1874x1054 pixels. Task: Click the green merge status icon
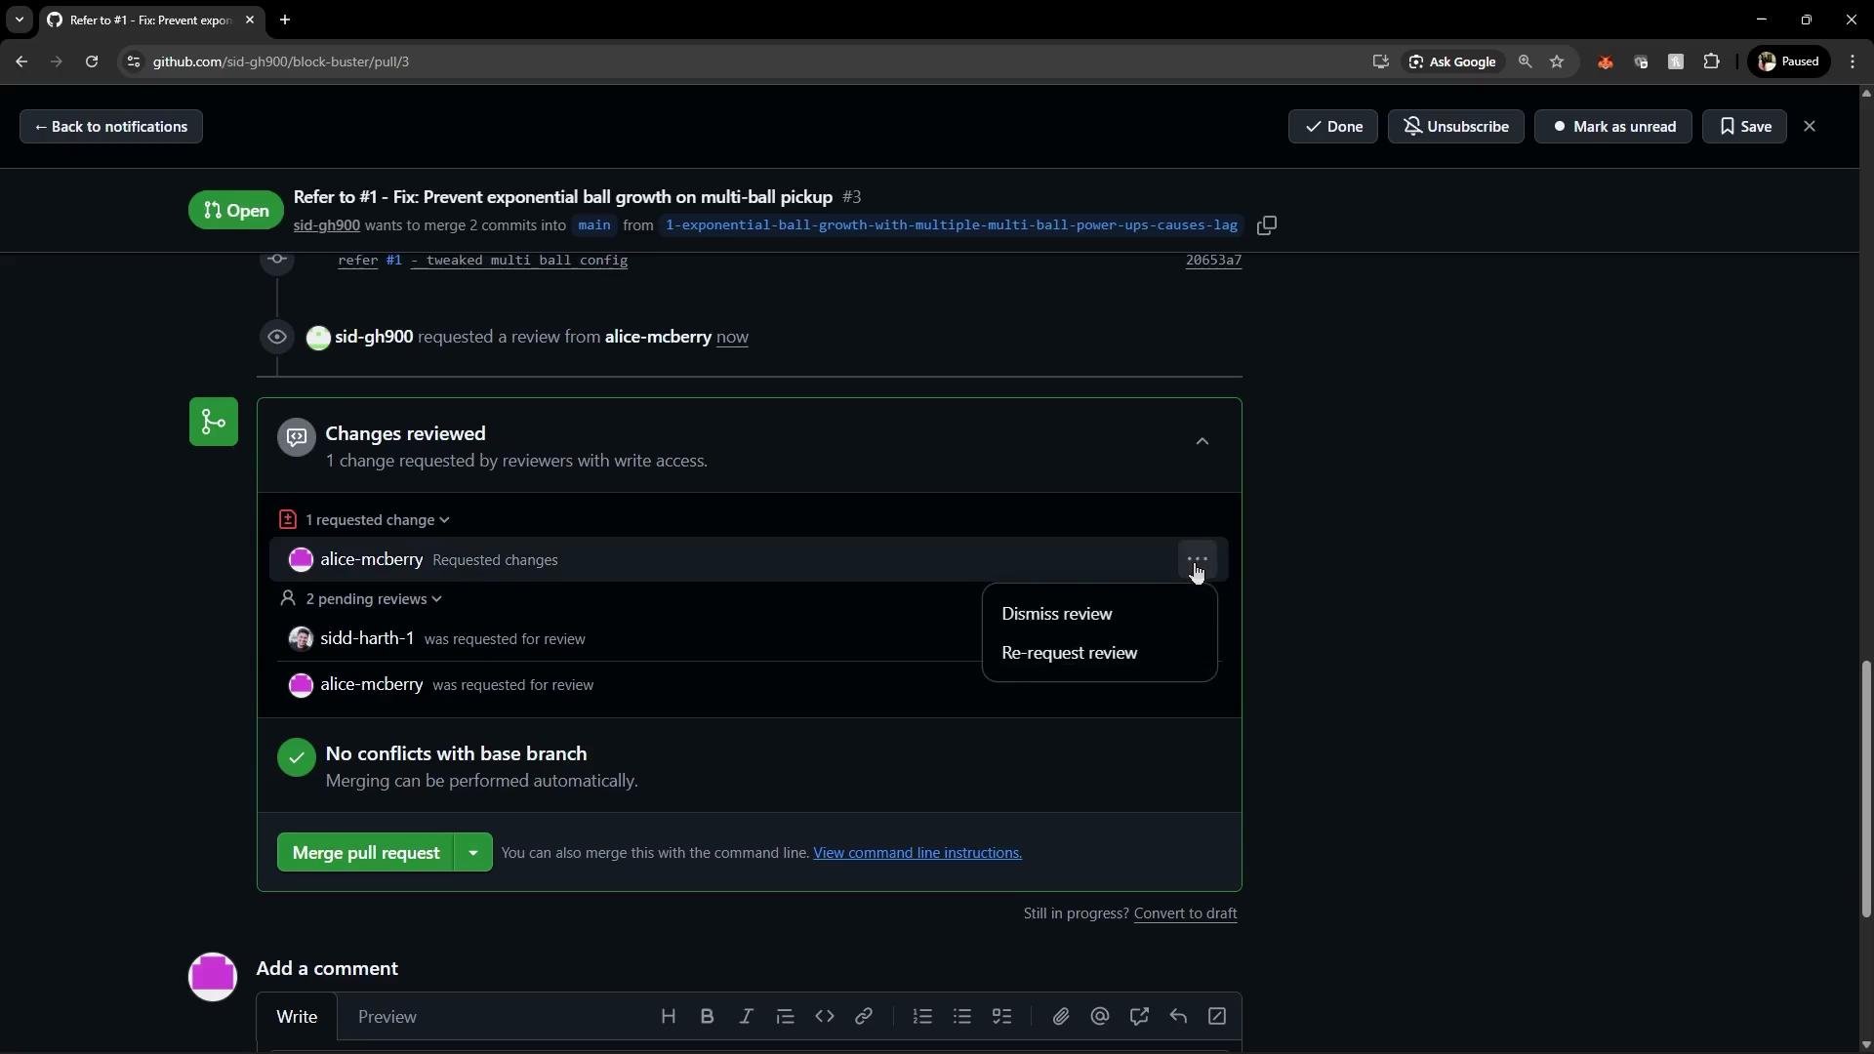coord(214,422)
